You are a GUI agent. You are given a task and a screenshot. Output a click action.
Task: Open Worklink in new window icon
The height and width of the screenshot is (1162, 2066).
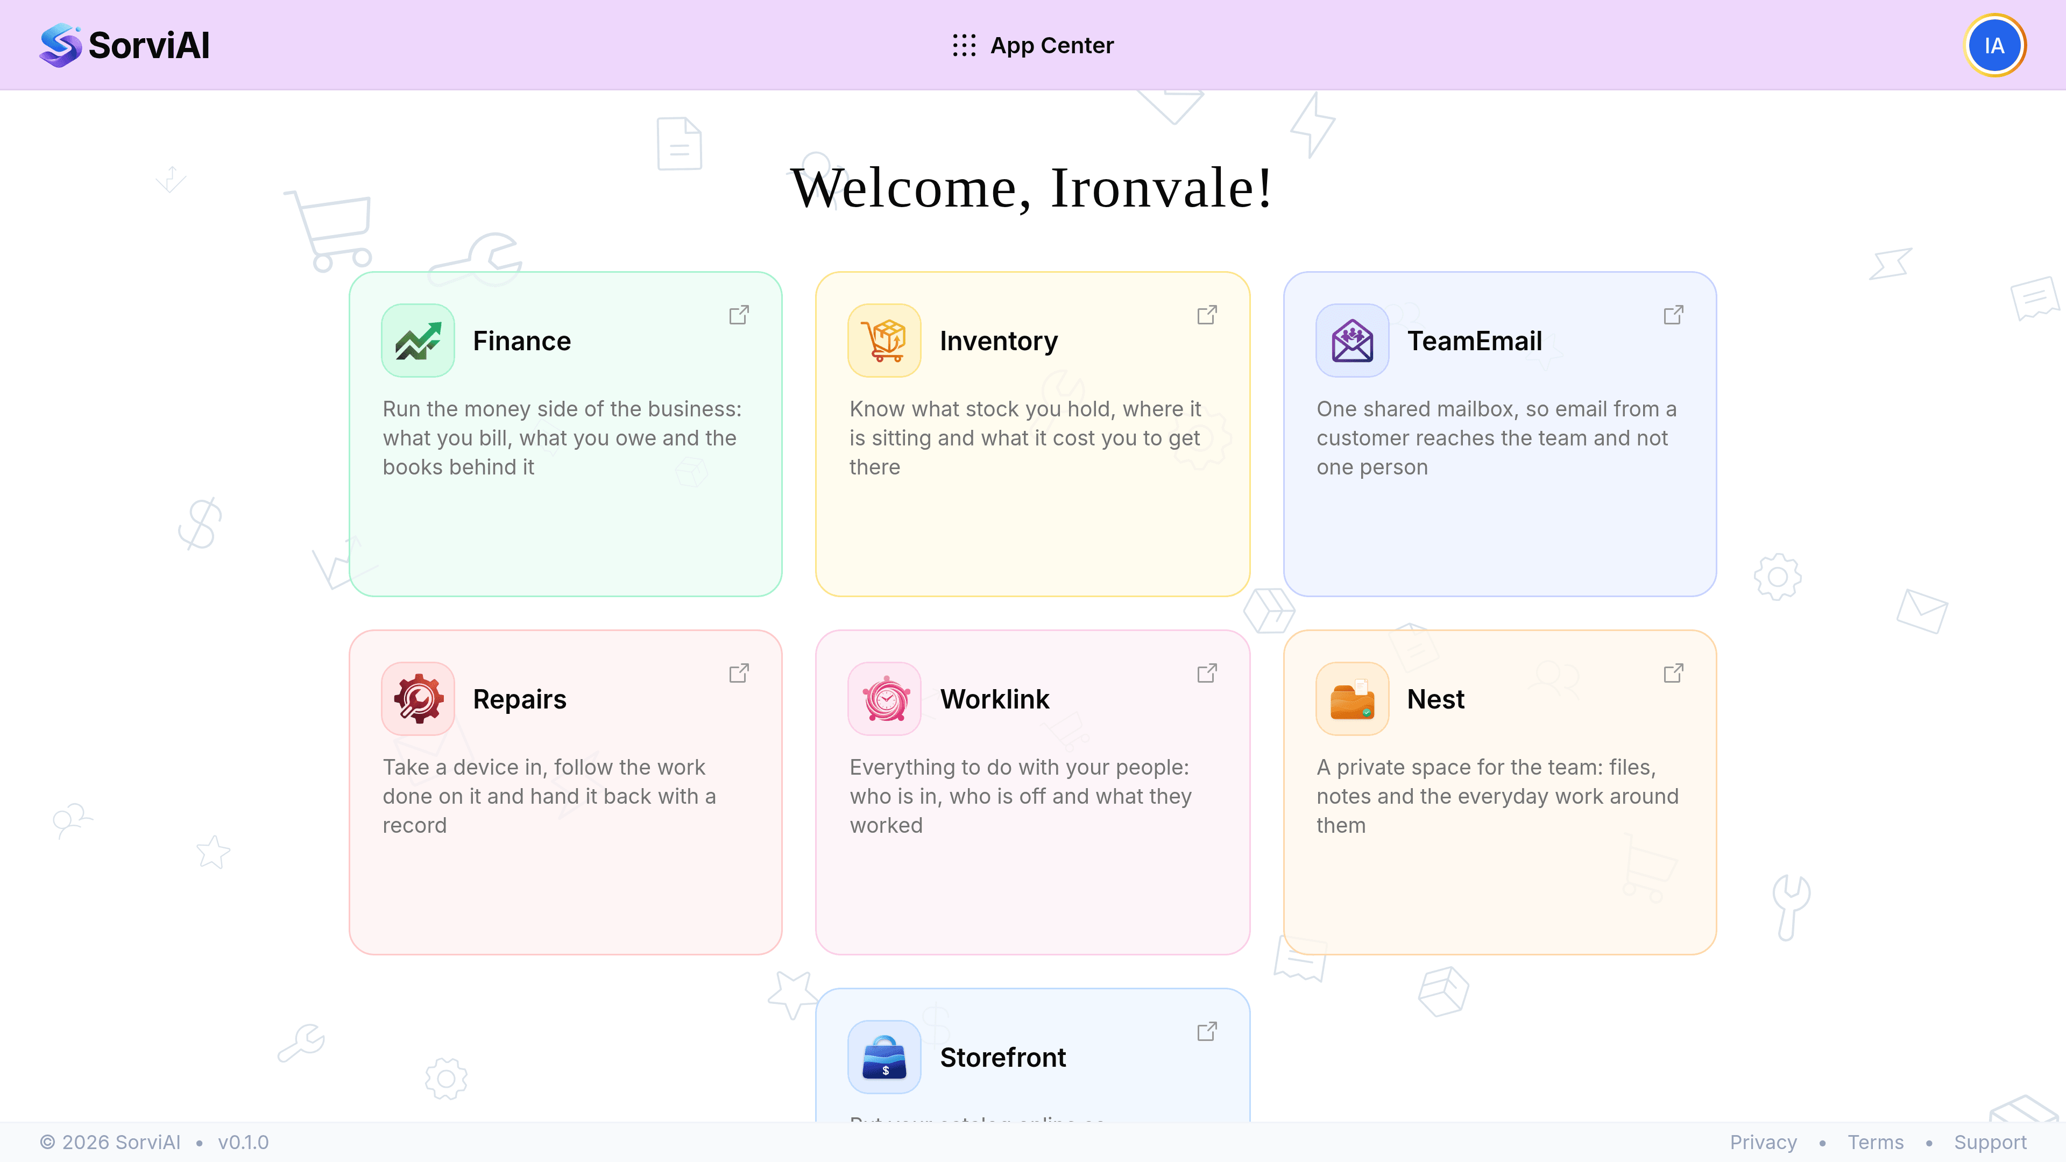[1206, 673]
